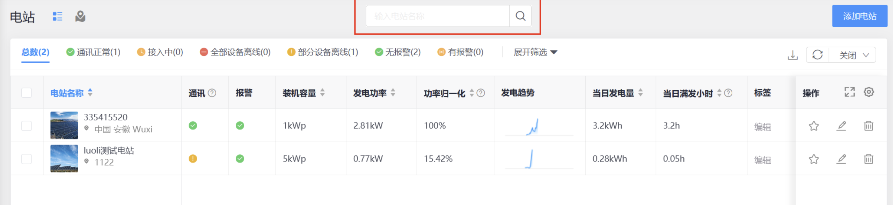This screenshot has width=893, height=205.
Task: Click location 中国 安徽 Wuxi
Action: click(x=123, y=129)
